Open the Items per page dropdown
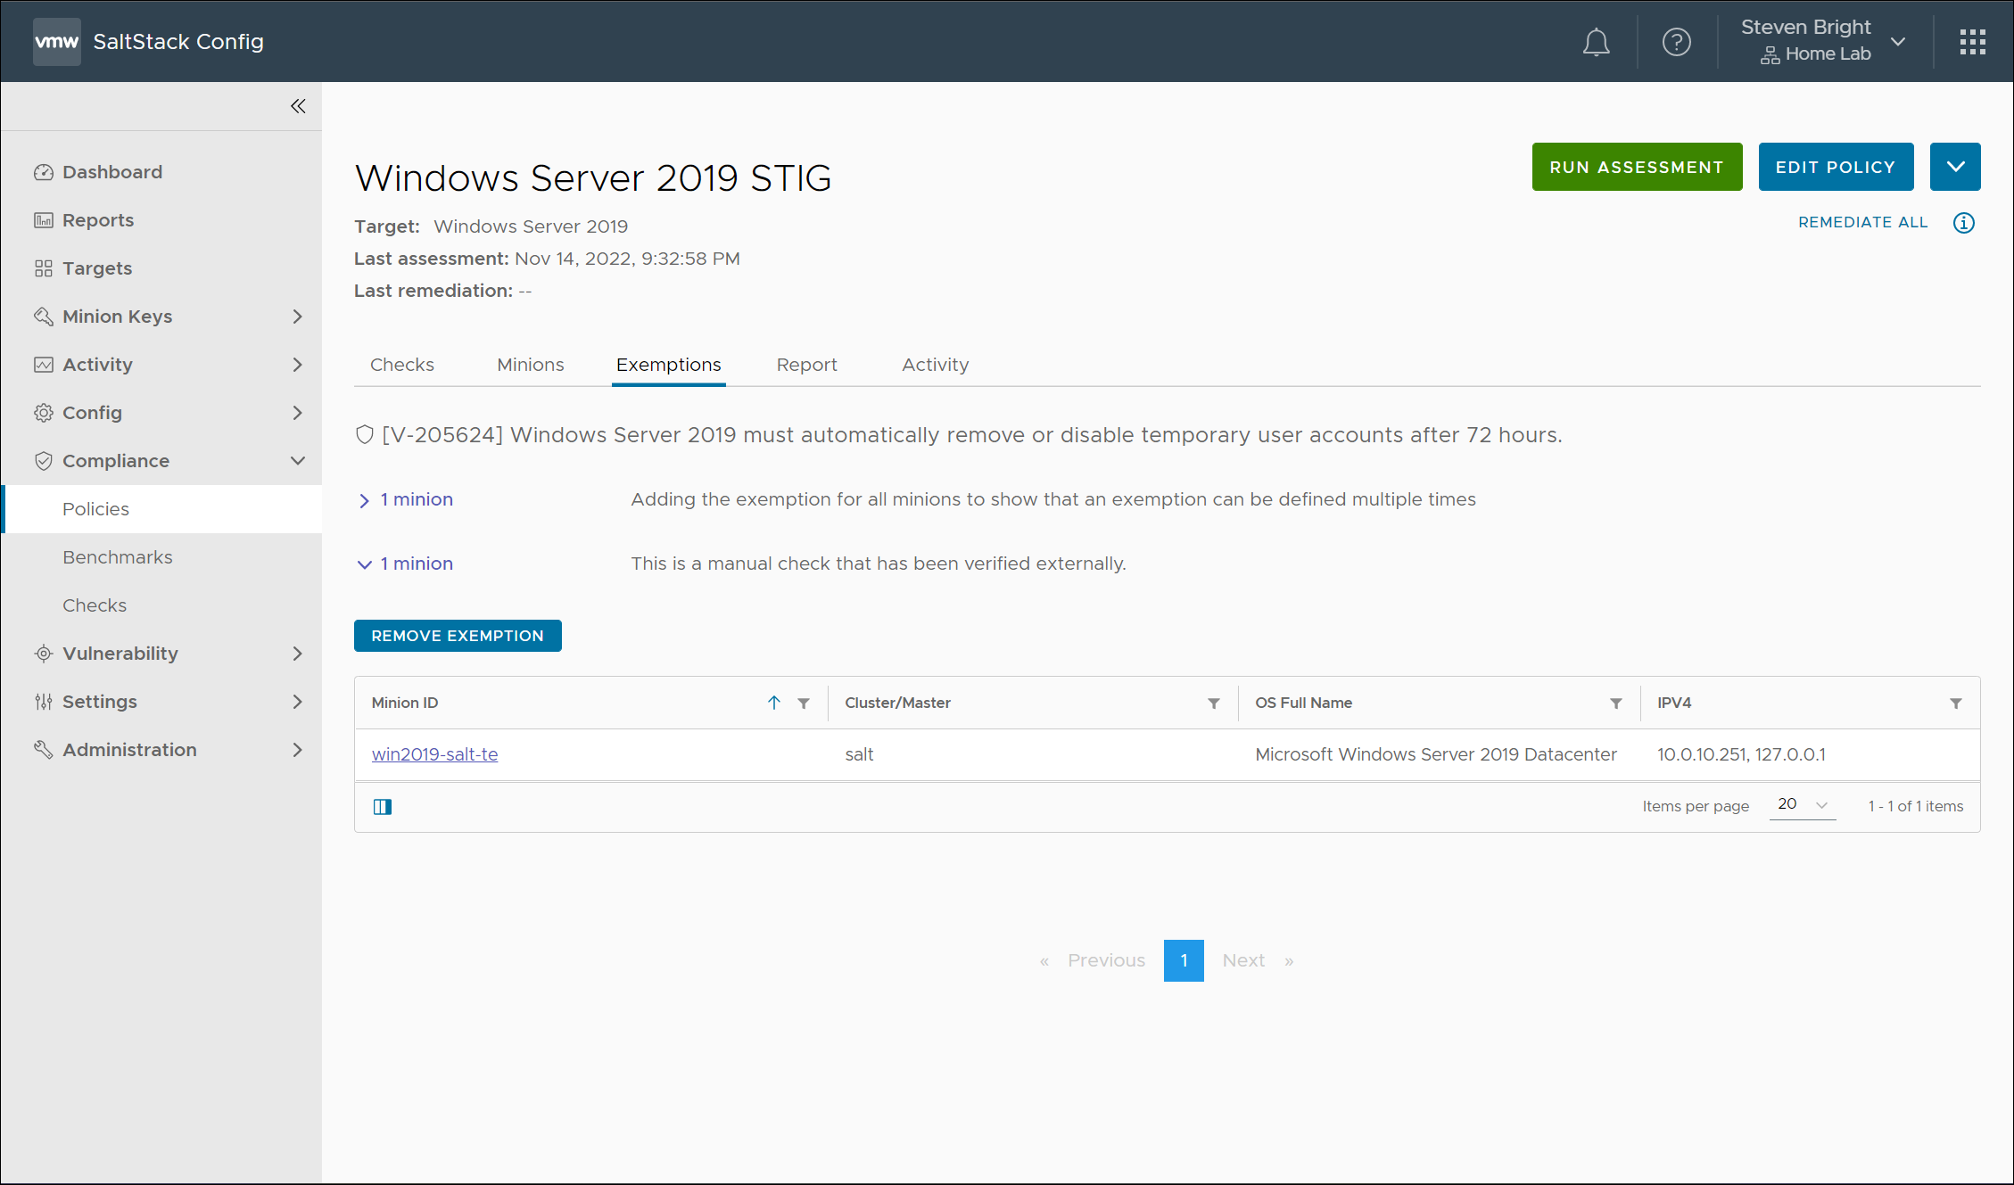Screen dimensions: 2014x1185 [x=1802, y=805]
